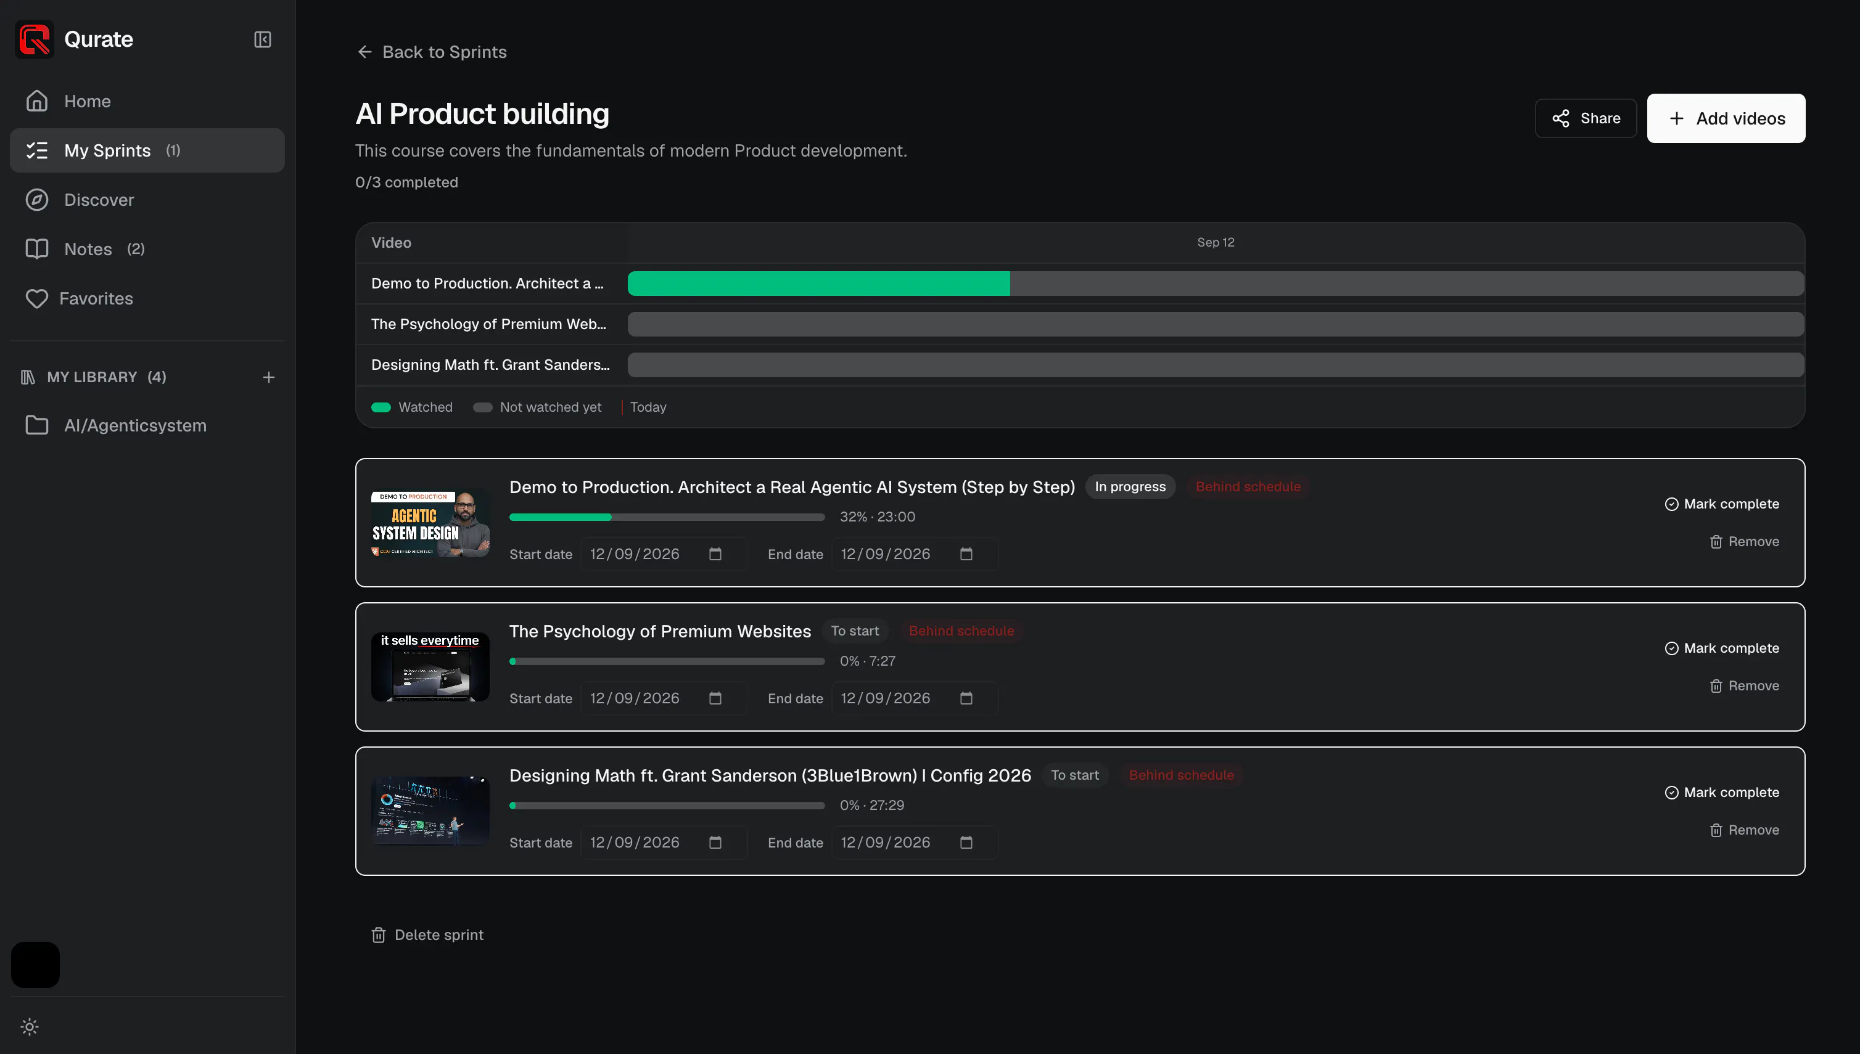The height and width of the screenshot is (1054, 1860).
Task: Click the Delete sprint button
Action: pyautogui.click(x=427, y=934)
